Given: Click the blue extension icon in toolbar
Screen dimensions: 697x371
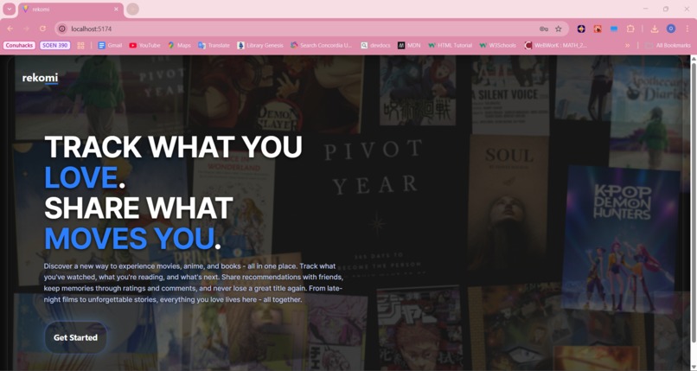Looking at the screenshot, I should pyautogui.click(x=614, y=29).
